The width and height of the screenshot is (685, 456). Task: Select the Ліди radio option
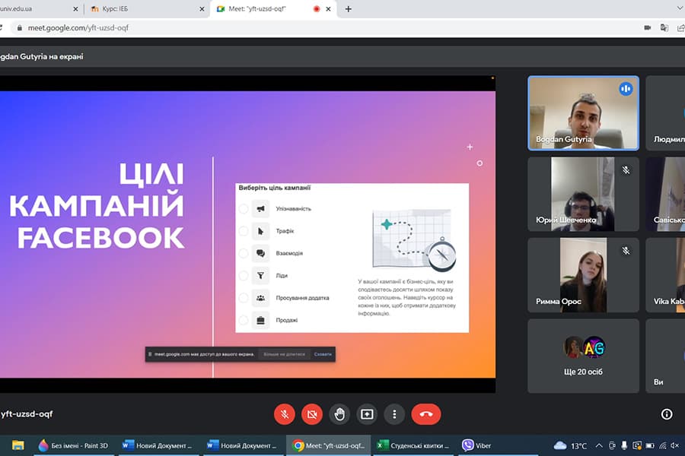[244, 276]
